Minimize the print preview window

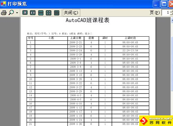(x=156, y=4)
